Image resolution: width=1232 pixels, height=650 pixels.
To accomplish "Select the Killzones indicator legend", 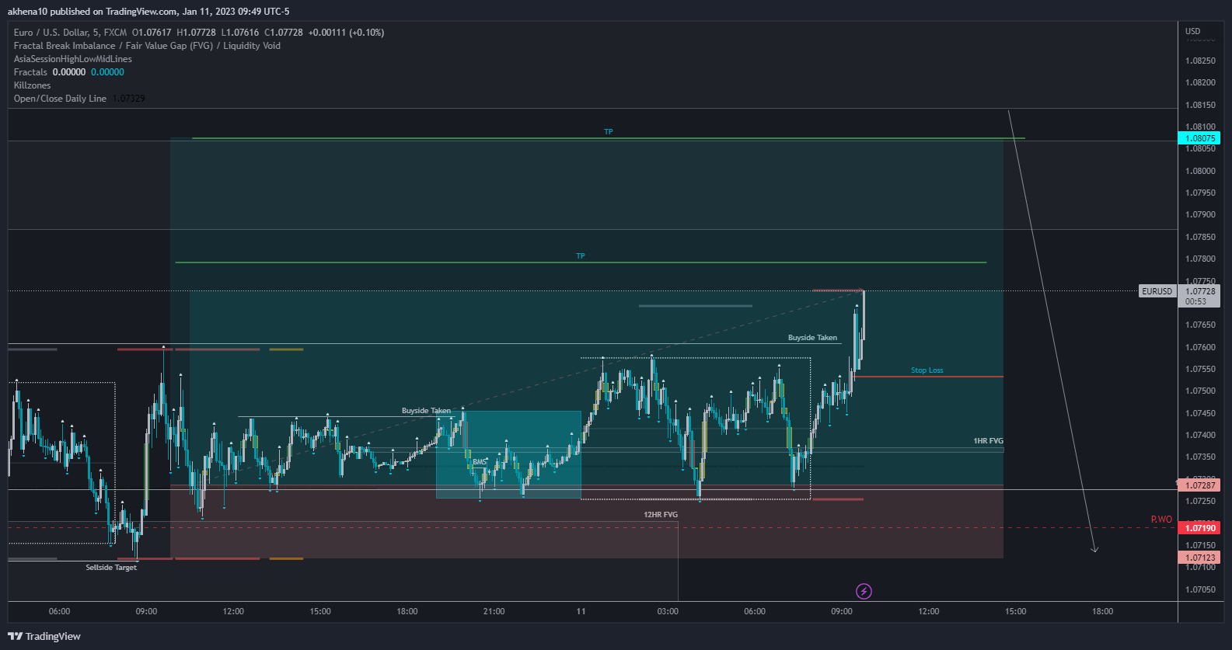I will point(33,85).
